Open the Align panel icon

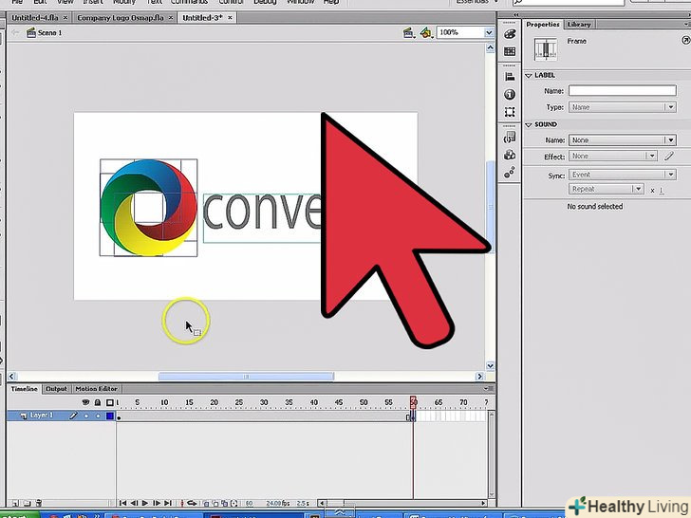[510, 77]
